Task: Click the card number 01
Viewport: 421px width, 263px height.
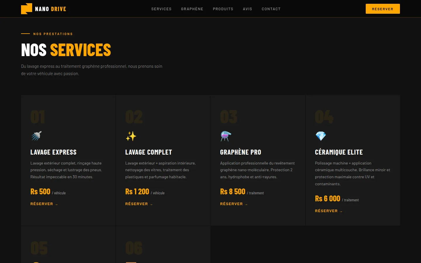Action: coord(38,117)
